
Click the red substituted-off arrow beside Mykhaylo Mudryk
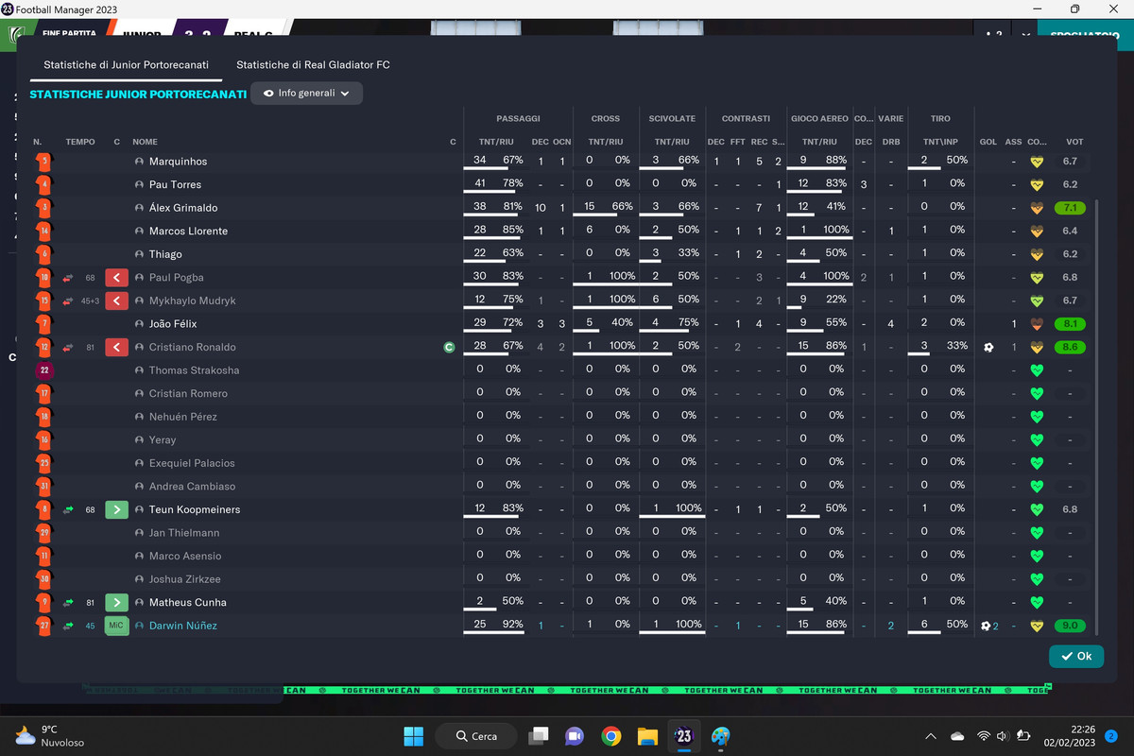(116, 301)
